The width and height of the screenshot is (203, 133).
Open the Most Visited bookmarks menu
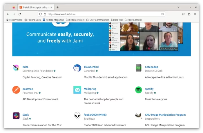[14, 20]
